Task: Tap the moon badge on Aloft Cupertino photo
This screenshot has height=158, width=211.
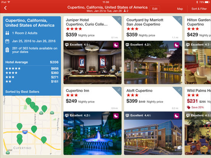Action: [177, 116]
